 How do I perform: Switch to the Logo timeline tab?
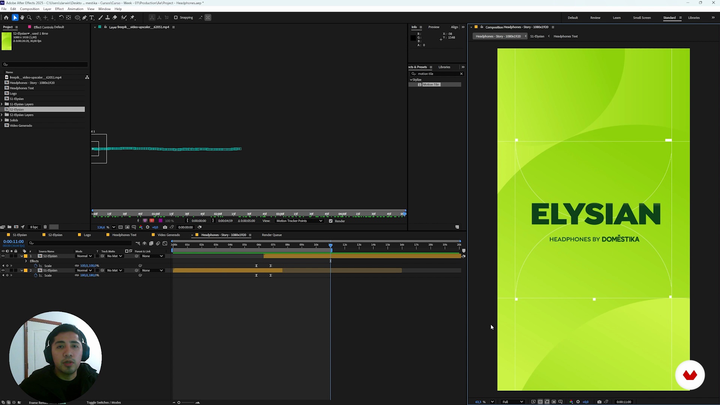(87, 235)
